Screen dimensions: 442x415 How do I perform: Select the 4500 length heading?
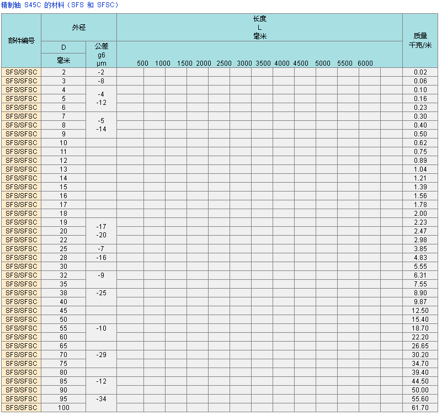point(301,63)
